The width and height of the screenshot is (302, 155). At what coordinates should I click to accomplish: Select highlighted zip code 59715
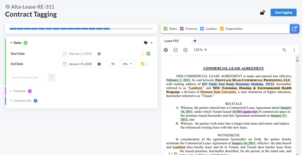pyautogui.click(x=270, y=84)
